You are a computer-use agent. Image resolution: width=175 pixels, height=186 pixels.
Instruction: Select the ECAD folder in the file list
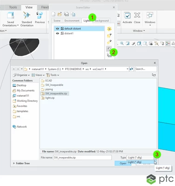point(47,80)
